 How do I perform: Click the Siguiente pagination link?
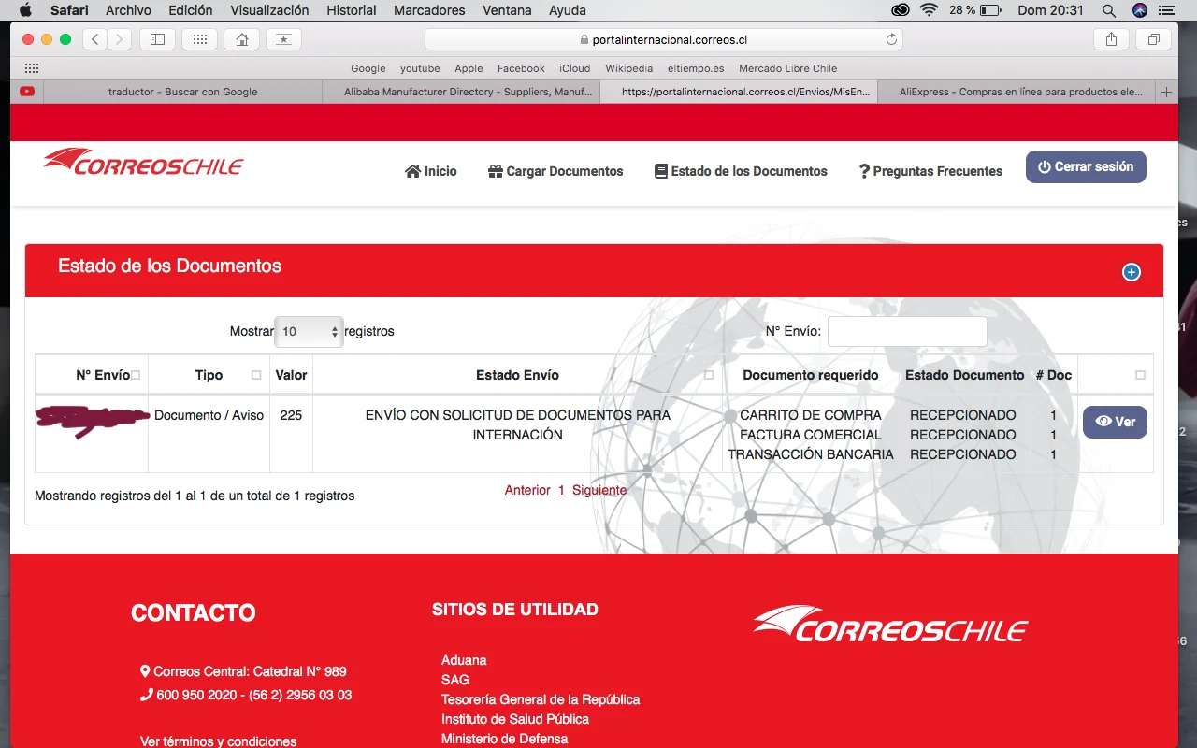[599, 490]
